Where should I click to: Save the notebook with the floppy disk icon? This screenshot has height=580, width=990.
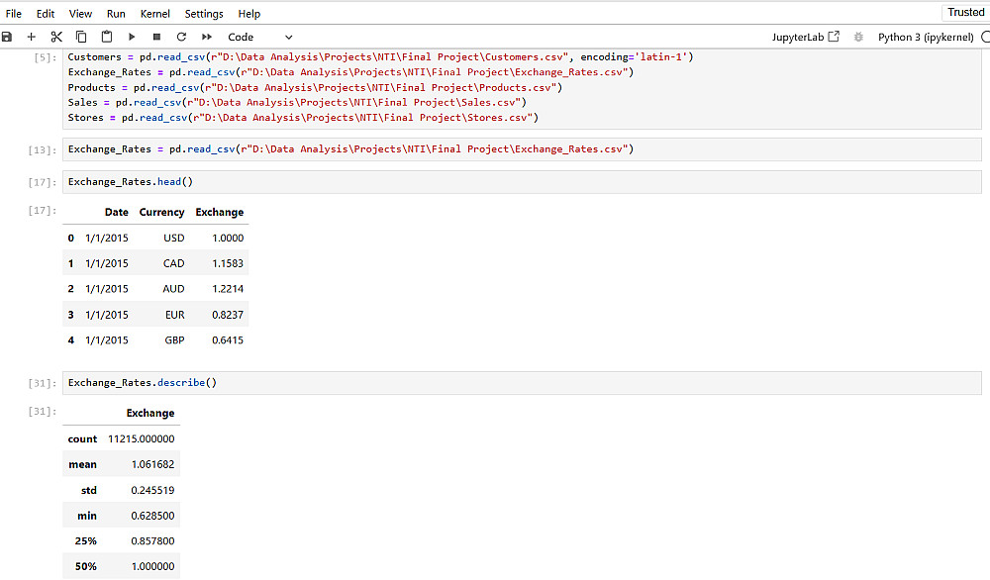coord(7,37)
